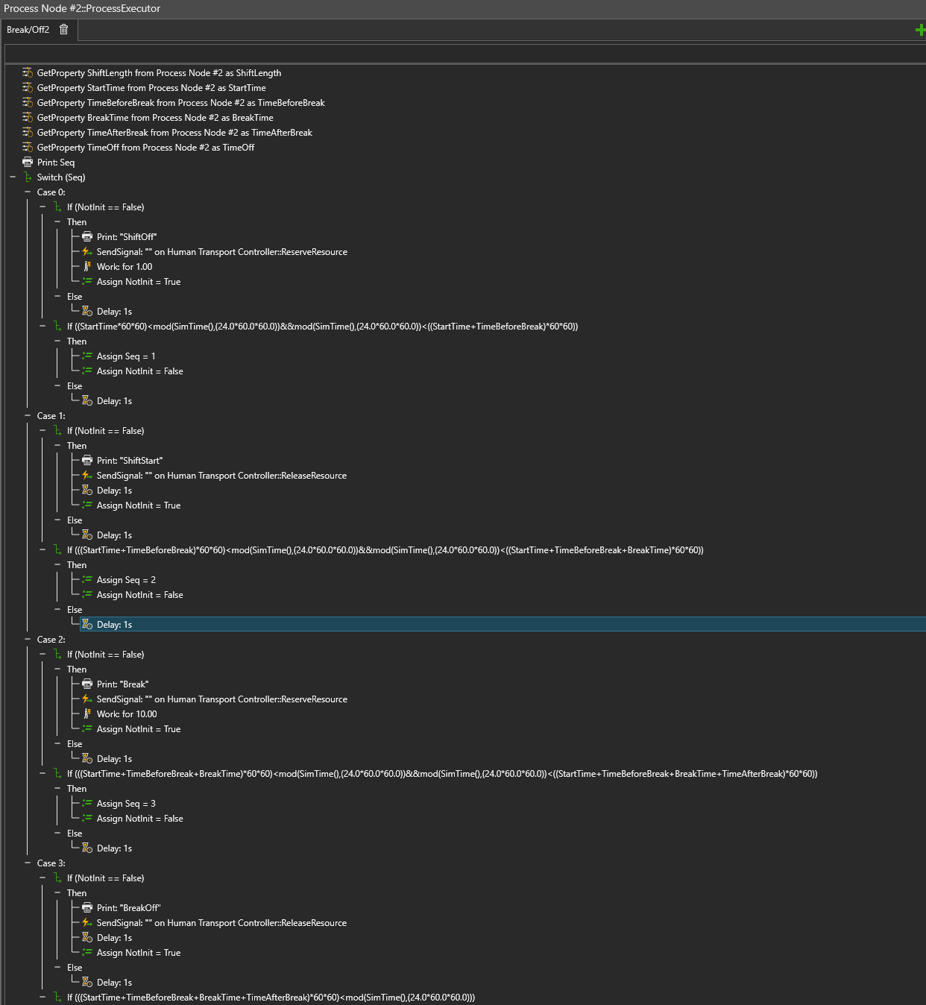Click the Work: for 10.00 worker icon
926x1005 pixels.
[x=87, y=714]
